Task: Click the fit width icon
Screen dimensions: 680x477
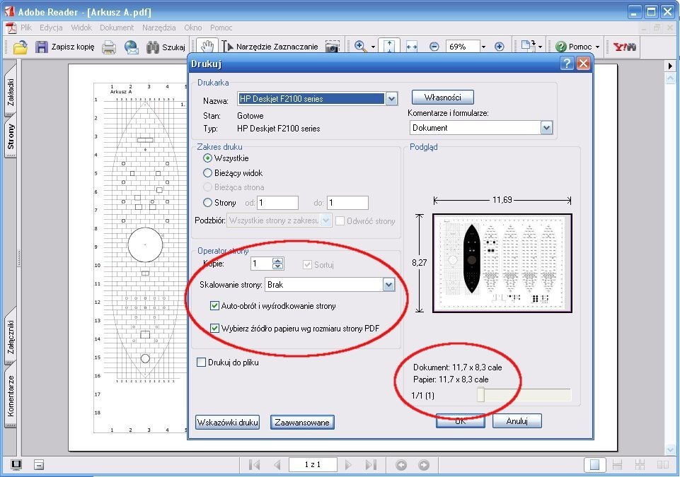Action: pyautogui.click(x=412, y=47)
